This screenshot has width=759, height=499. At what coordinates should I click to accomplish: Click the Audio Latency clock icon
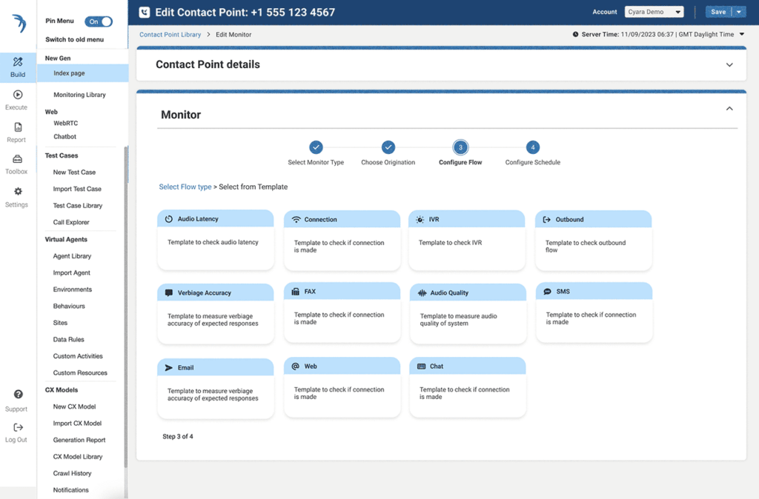point(168,219)
